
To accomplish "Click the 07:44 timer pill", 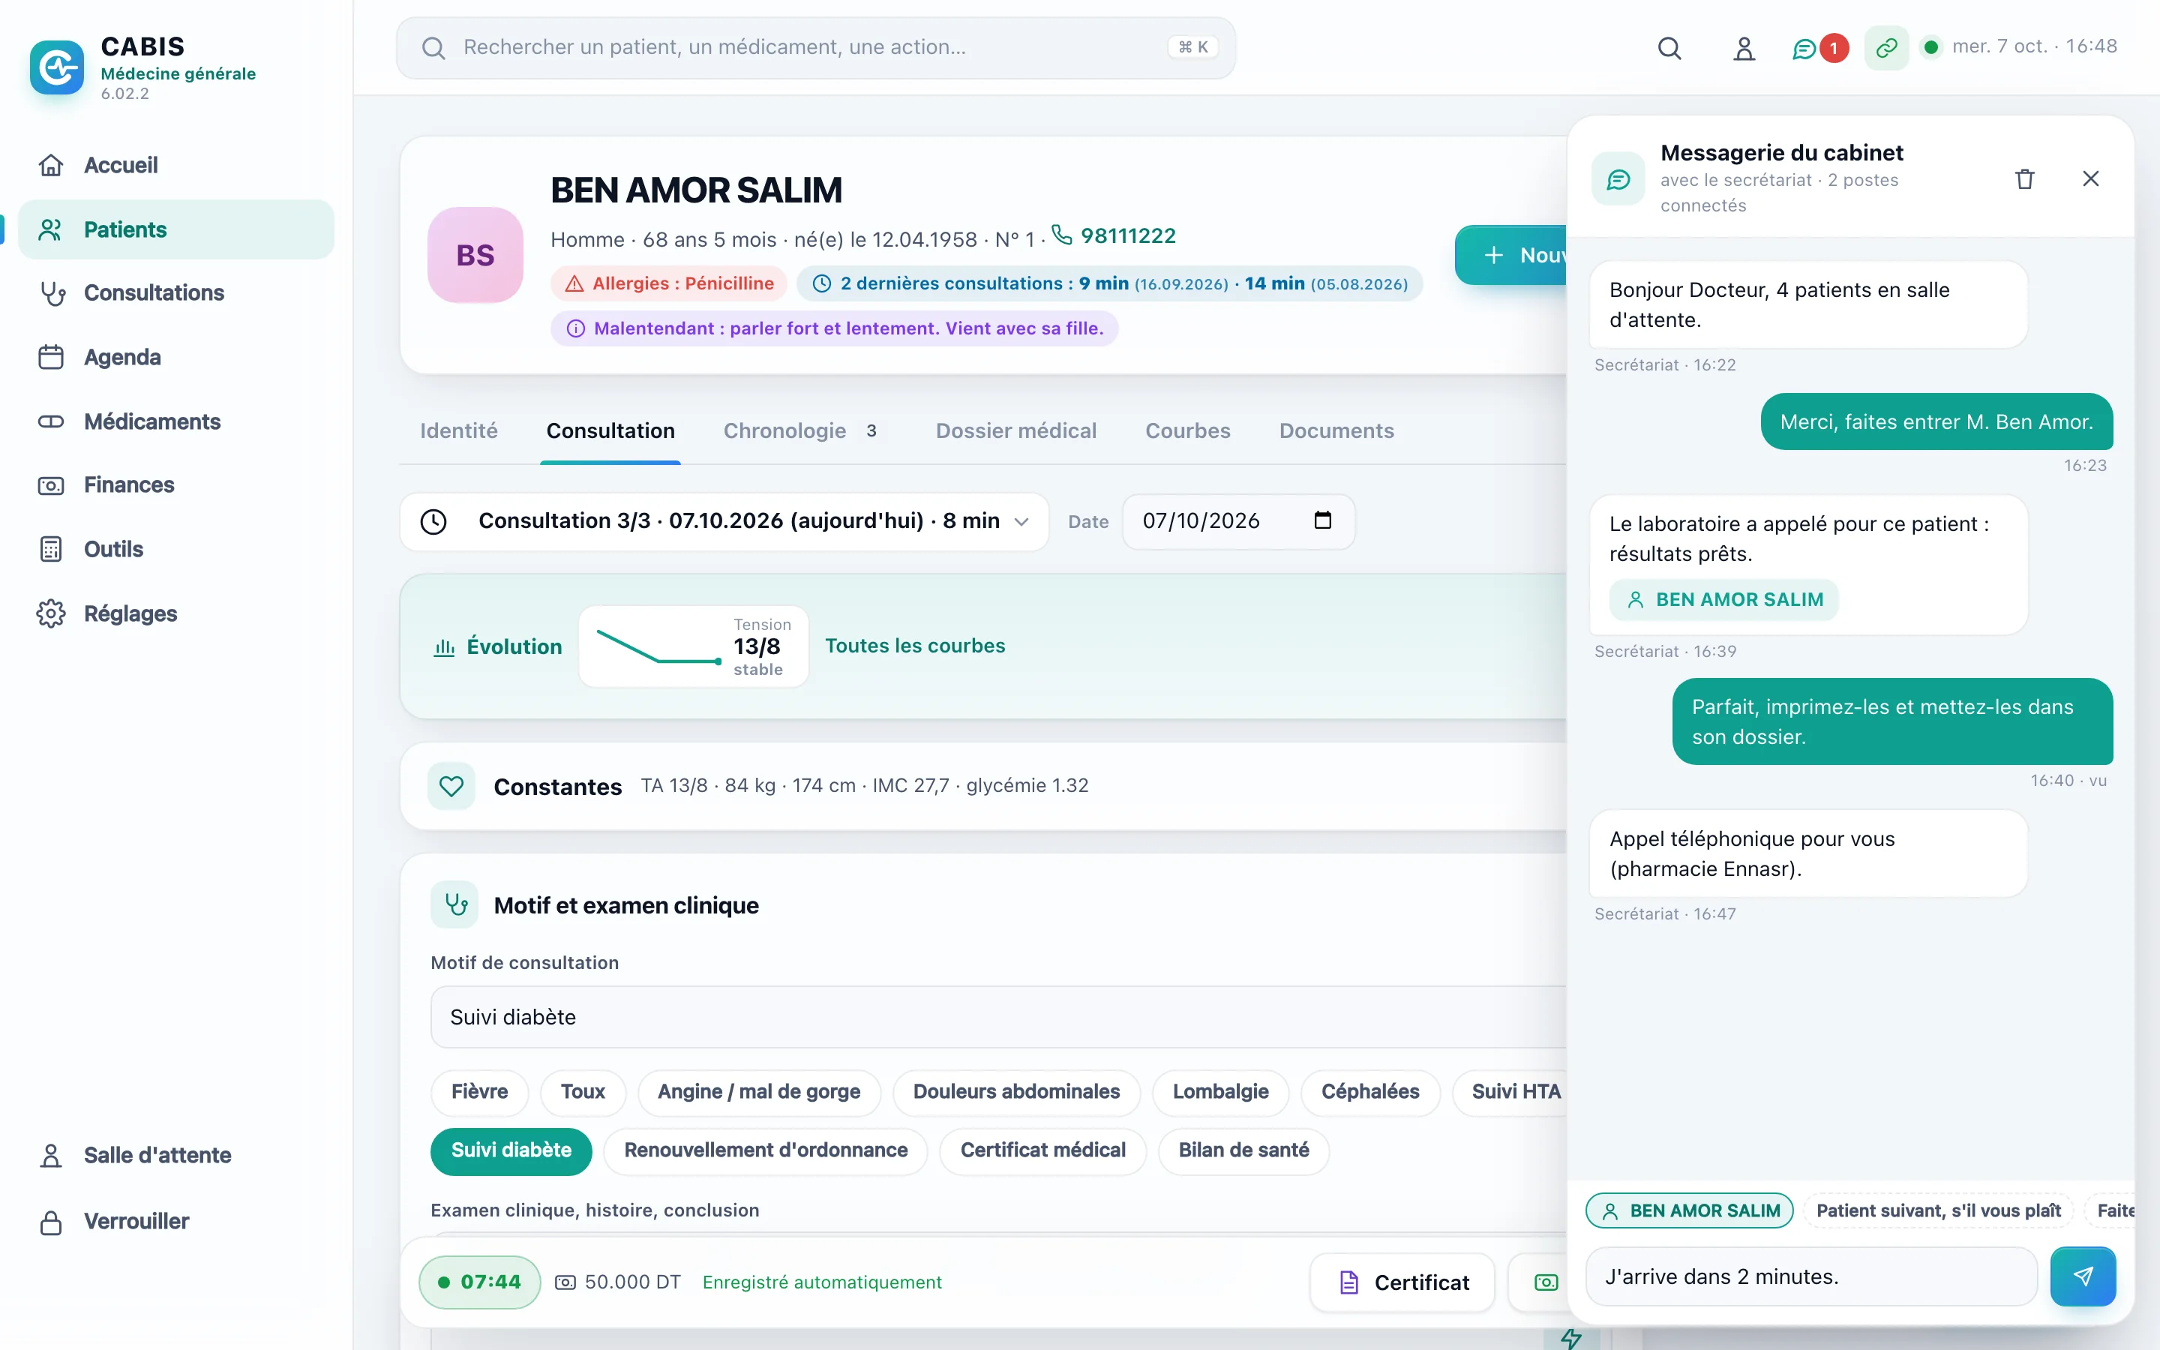I will (x=479, y=1282).
